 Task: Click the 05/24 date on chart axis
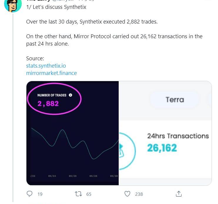pyautogui.click(x=52, y=176)
